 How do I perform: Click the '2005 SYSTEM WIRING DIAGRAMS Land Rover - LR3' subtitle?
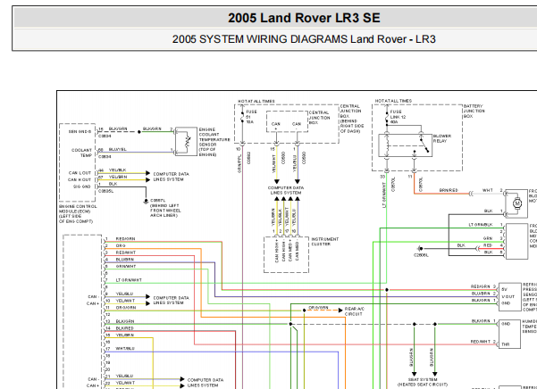304,39
